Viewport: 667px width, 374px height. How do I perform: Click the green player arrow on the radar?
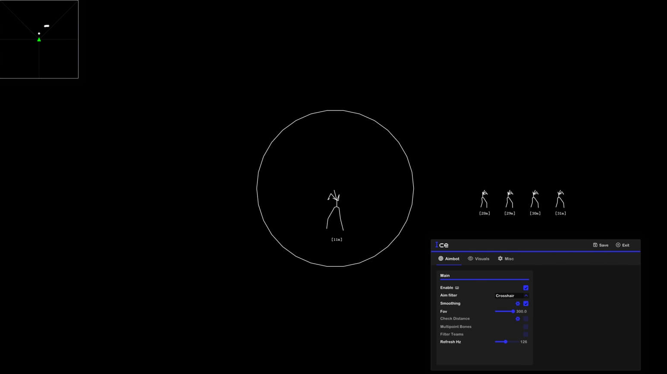pos(39,40)
